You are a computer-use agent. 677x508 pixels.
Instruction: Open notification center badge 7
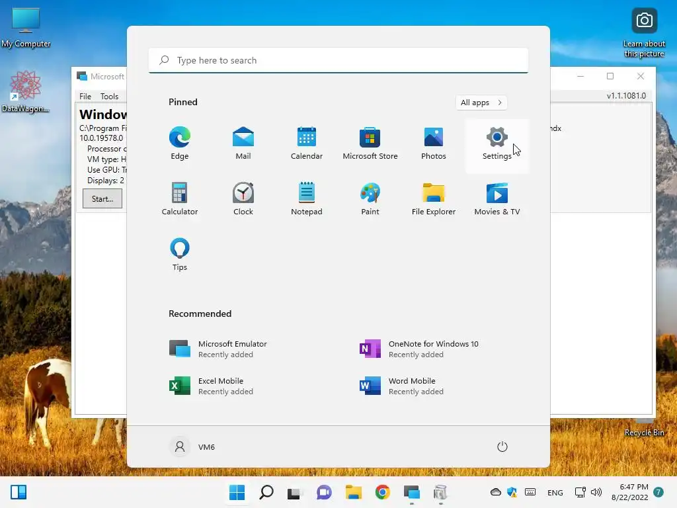[x=658, y=492]
